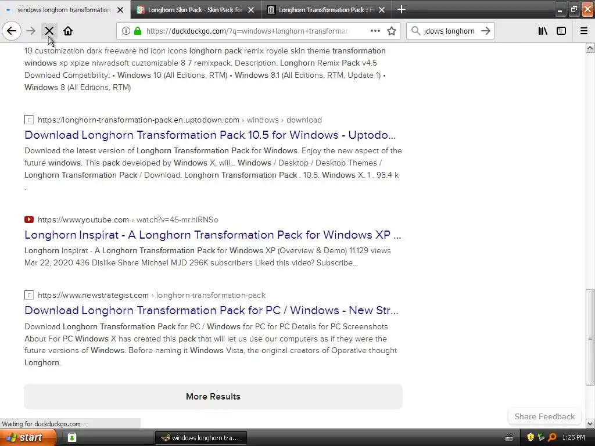Open Uptodown Longhorn Transformation Pack 10.5 result
The image size is (595, 446).
tap(210, 135)
